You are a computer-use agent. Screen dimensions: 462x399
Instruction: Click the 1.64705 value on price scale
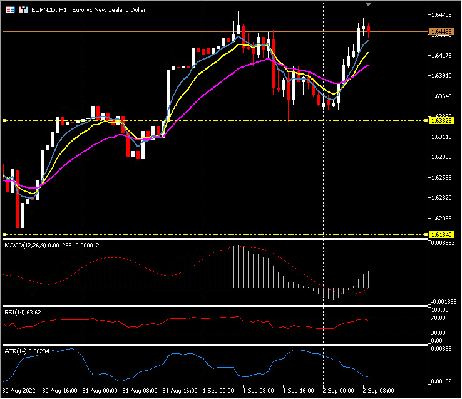(441, 14)
